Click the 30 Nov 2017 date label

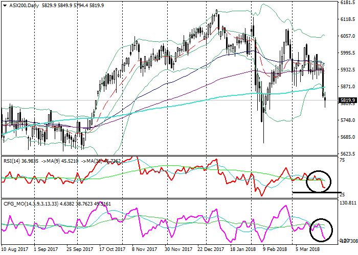pyautogui.click(x=178, y=249)
